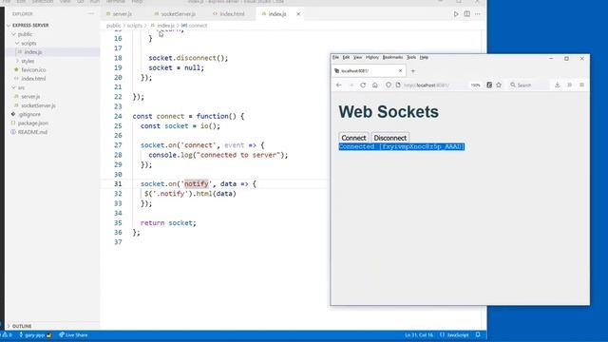Click the Connect button on web page
608x342 pixels.
click(353, 138)
